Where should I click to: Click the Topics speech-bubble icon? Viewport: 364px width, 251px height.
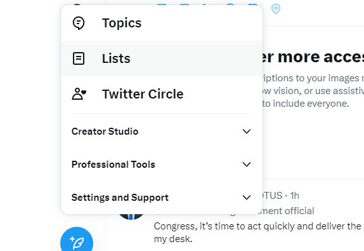79,23
